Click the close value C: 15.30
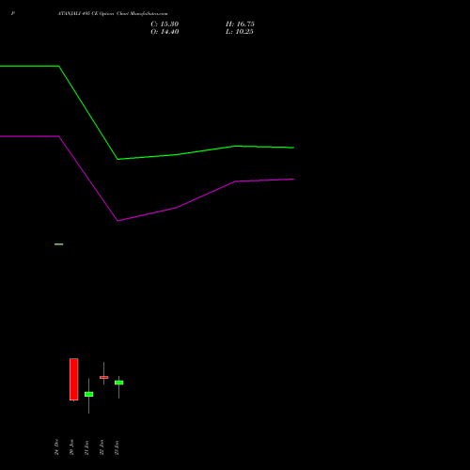Screen dimensions: 470x470 point(164,24)
